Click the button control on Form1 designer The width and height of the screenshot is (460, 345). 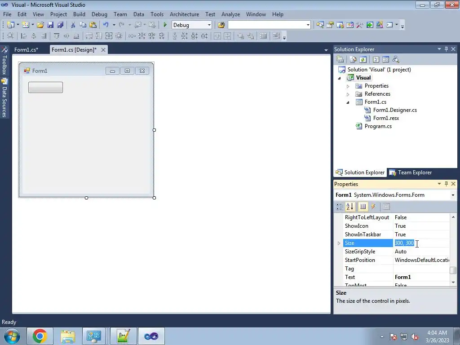point(45,87)
